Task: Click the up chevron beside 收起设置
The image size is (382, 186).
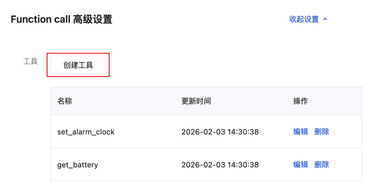Action: tap(325, 19)
